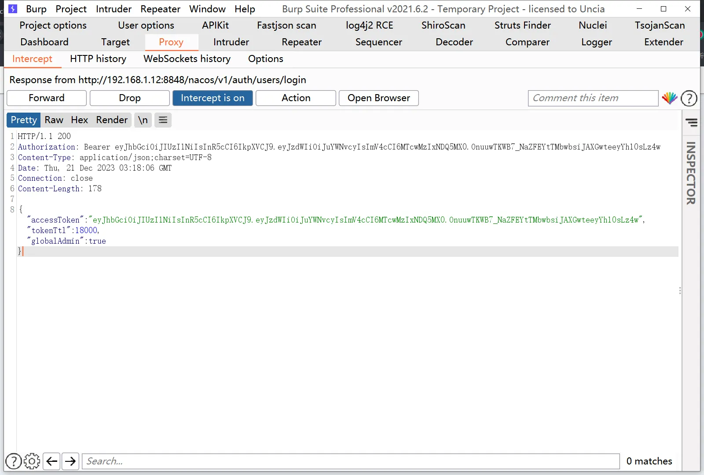The image size is (704, 475).
Task: Switch to Raw view
Action: click(54, 120)
